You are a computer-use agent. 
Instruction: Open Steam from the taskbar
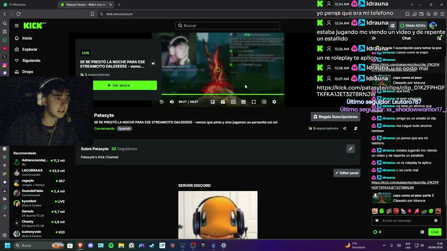(152, 245)
